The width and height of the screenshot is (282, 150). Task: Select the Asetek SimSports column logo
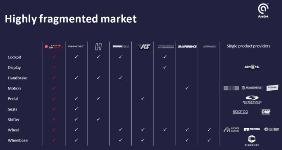pyautogui.click(x=54, y=47)
